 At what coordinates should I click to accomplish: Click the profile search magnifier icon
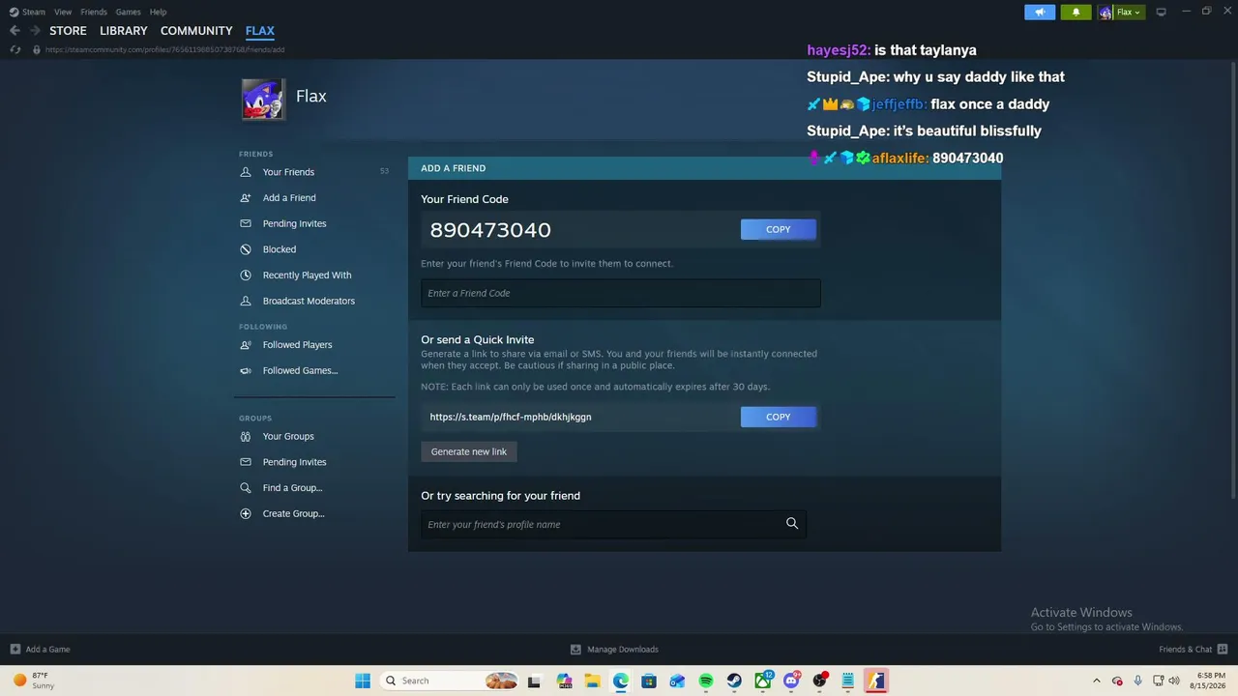[792, 524]
